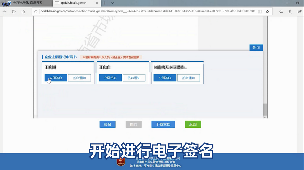The height and width of the screenshot is (170, 304).
Task: Click the scrollbar down arrow of document panel
Action: [x=265, y=117]
